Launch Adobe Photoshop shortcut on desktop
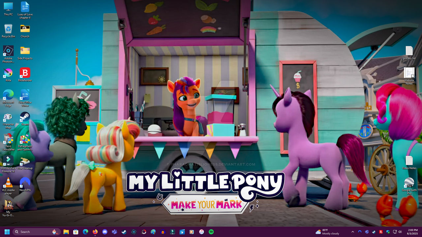The width and height of the screenshot is (422, 237). click(8, 54)
